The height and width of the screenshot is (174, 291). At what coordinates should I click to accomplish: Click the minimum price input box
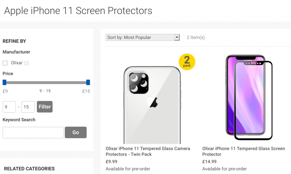9,107
